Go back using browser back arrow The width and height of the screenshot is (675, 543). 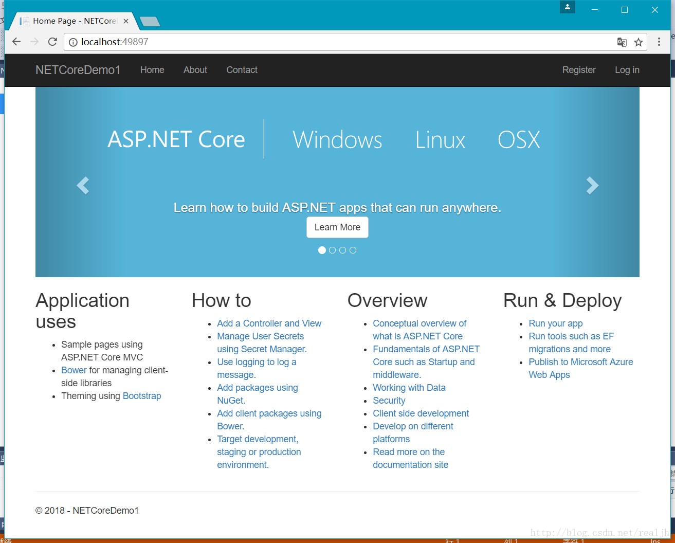[16, 42]
